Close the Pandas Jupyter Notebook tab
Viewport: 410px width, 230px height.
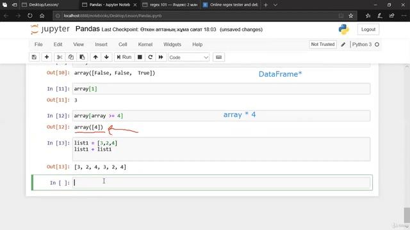coord(135,4)
